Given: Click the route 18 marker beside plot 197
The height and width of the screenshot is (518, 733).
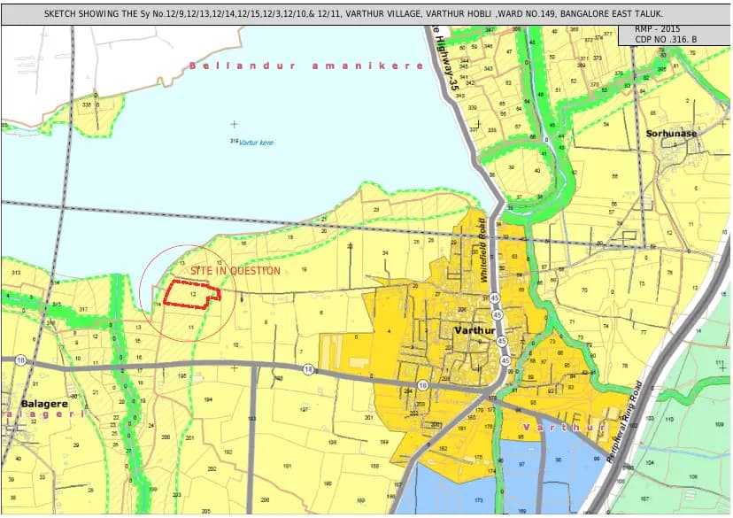Looking at the screenshot, I should click(x=308, y=369).
